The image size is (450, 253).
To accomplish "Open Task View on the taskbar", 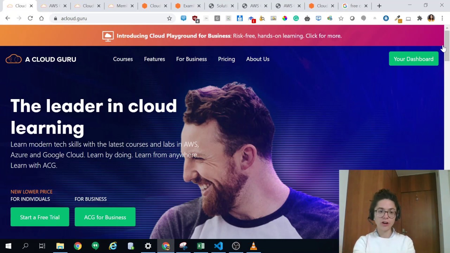I will [42, 246].
